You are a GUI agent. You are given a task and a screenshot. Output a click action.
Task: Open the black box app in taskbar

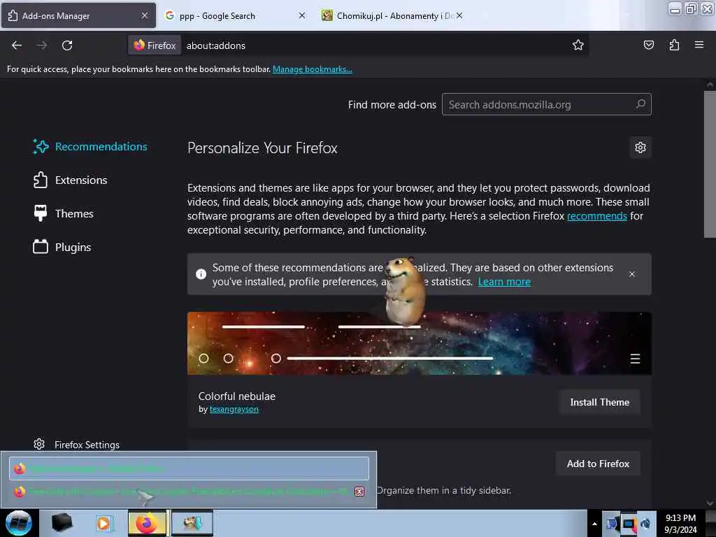(62, 523)
